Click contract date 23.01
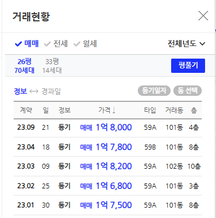Image resolution: width=216 pixels, height=218 pixels. coord(26,205)
